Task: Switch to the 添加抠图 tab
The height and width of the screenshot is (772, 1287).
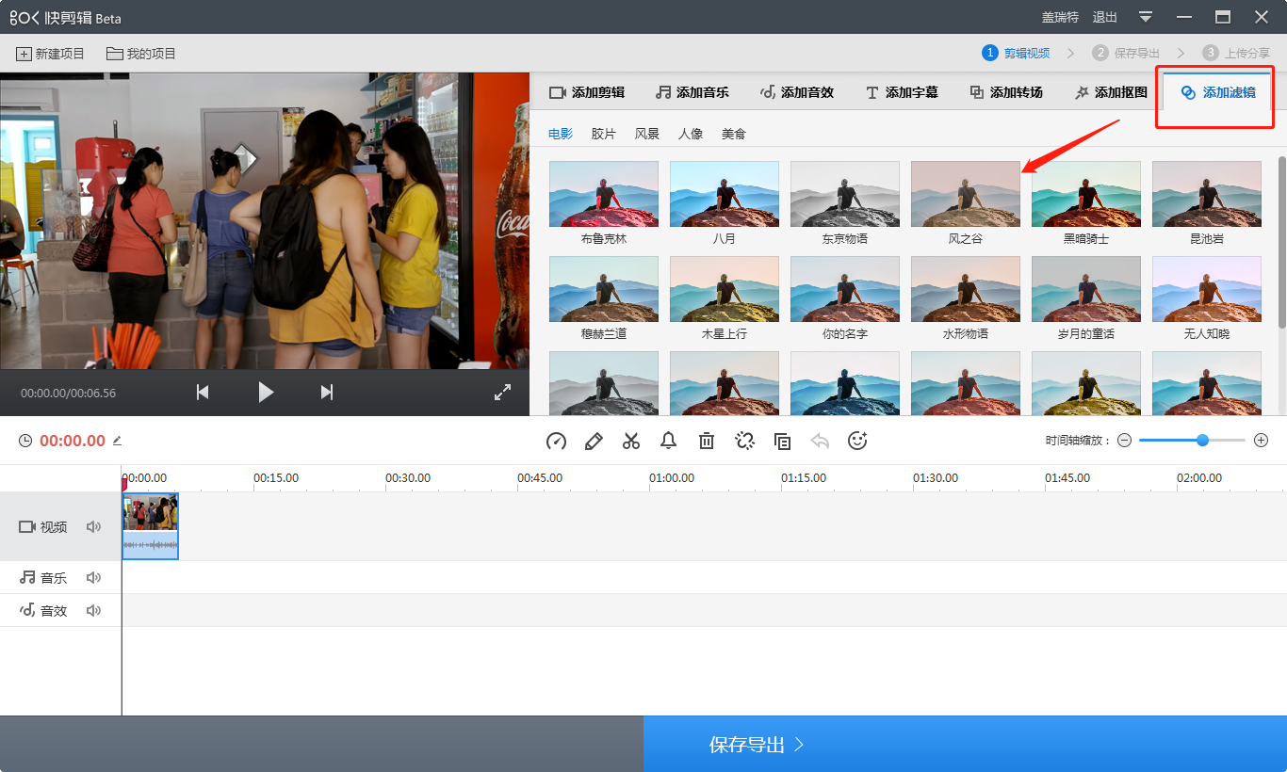Action: (1111, 92)
